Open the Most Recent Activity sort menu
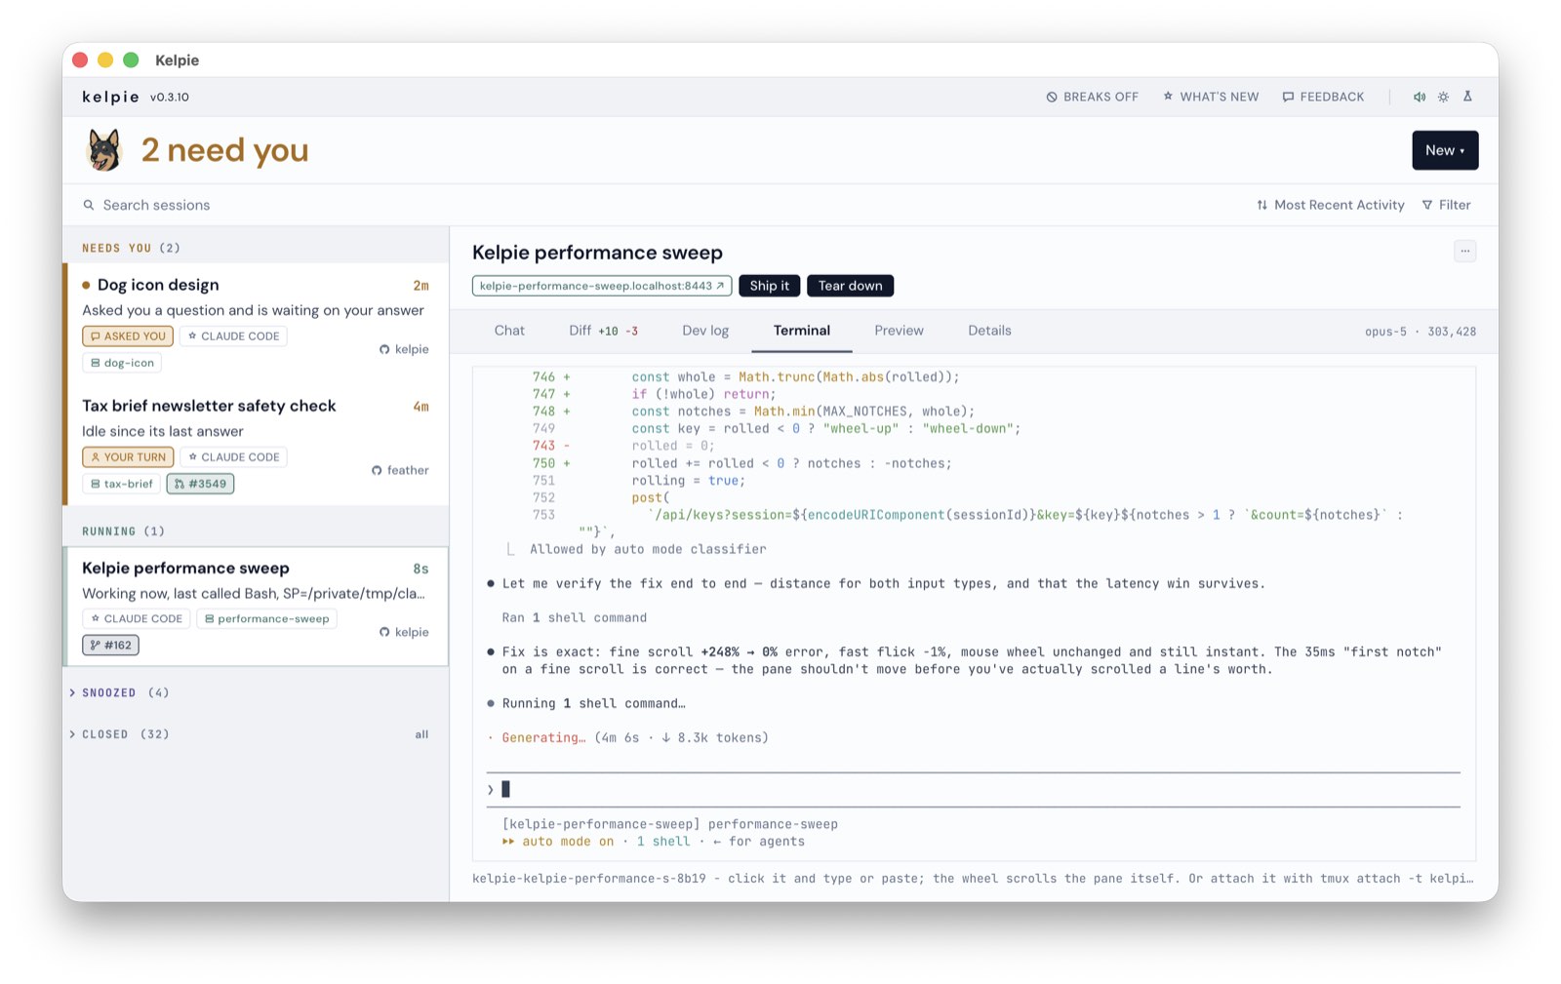Viewport: 1561px width, 984px height. click(x=1331, y=205)
